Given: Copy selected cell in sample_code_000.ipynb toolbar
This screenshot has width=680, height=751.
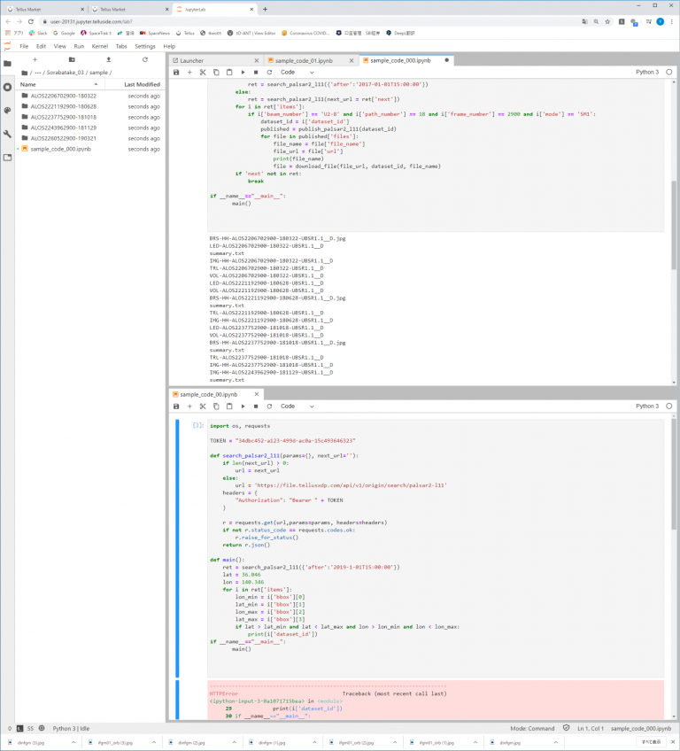Looking at the screenshot, I should 216,73.
